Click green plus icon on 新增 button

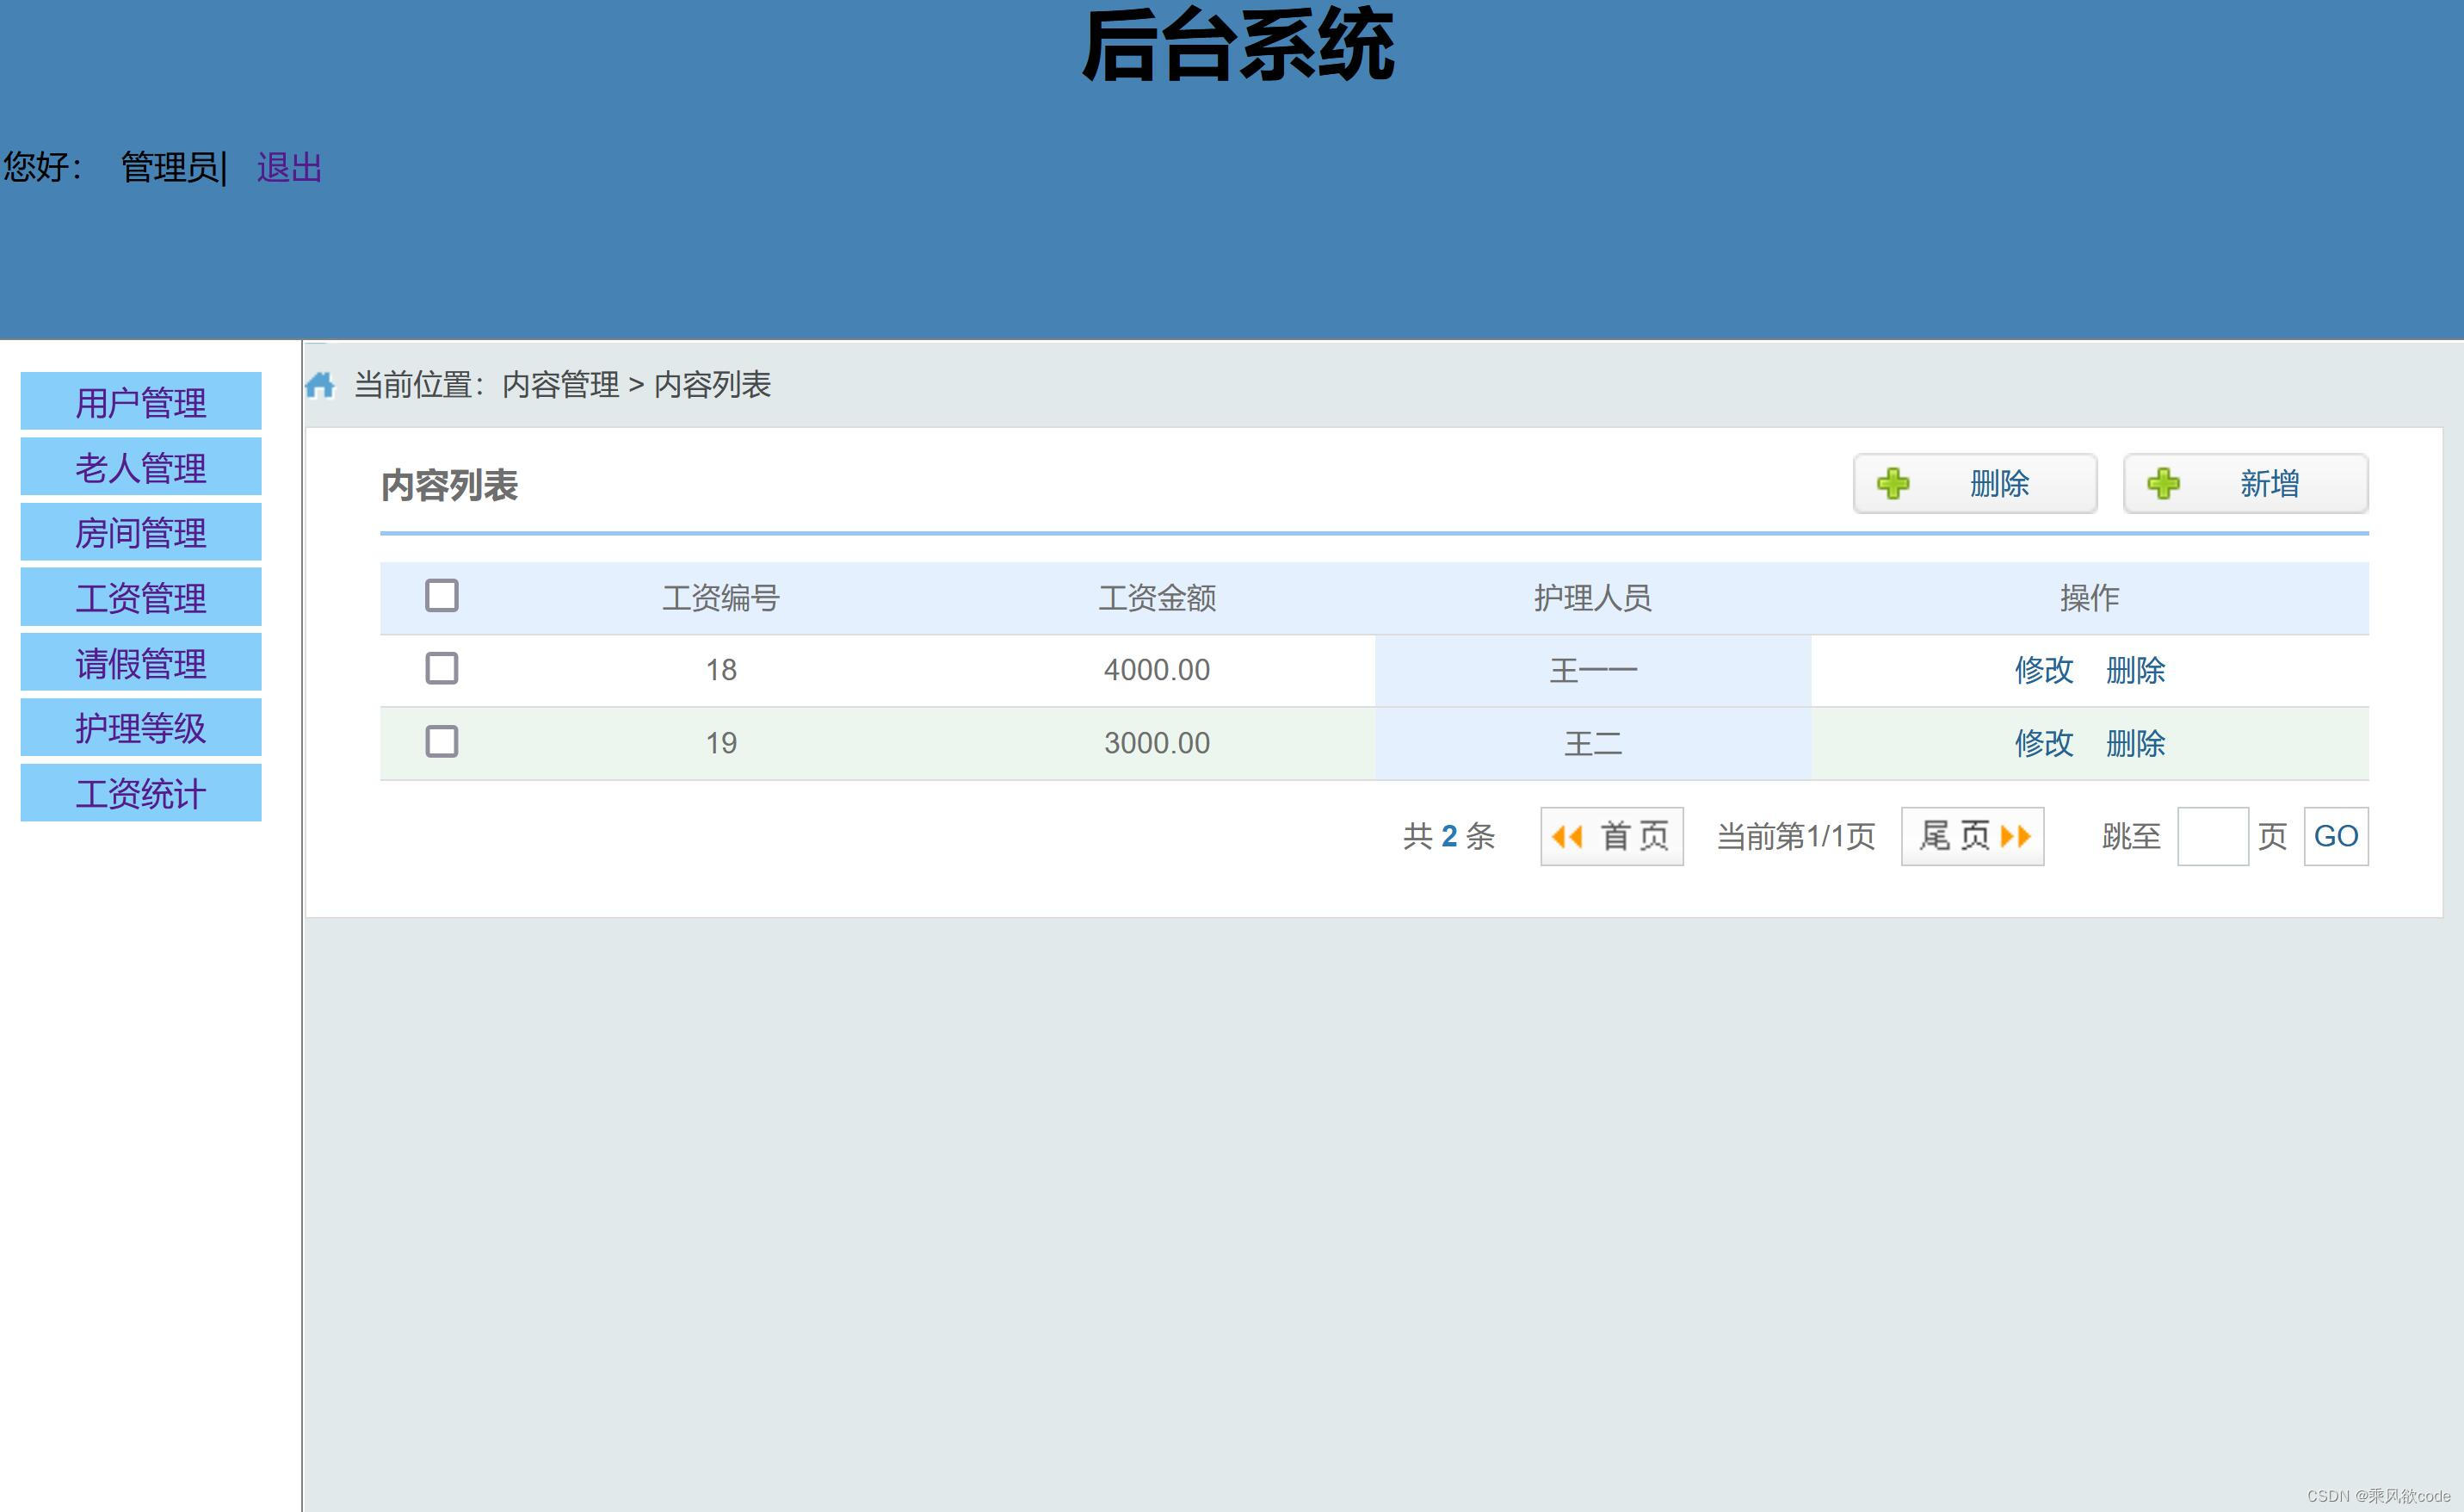2163,483
